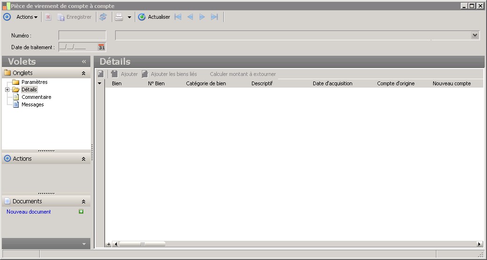Screen dimensions: 487x260
Task: Click the Actions section blue circle icon
Action: [x=7, y=159]
